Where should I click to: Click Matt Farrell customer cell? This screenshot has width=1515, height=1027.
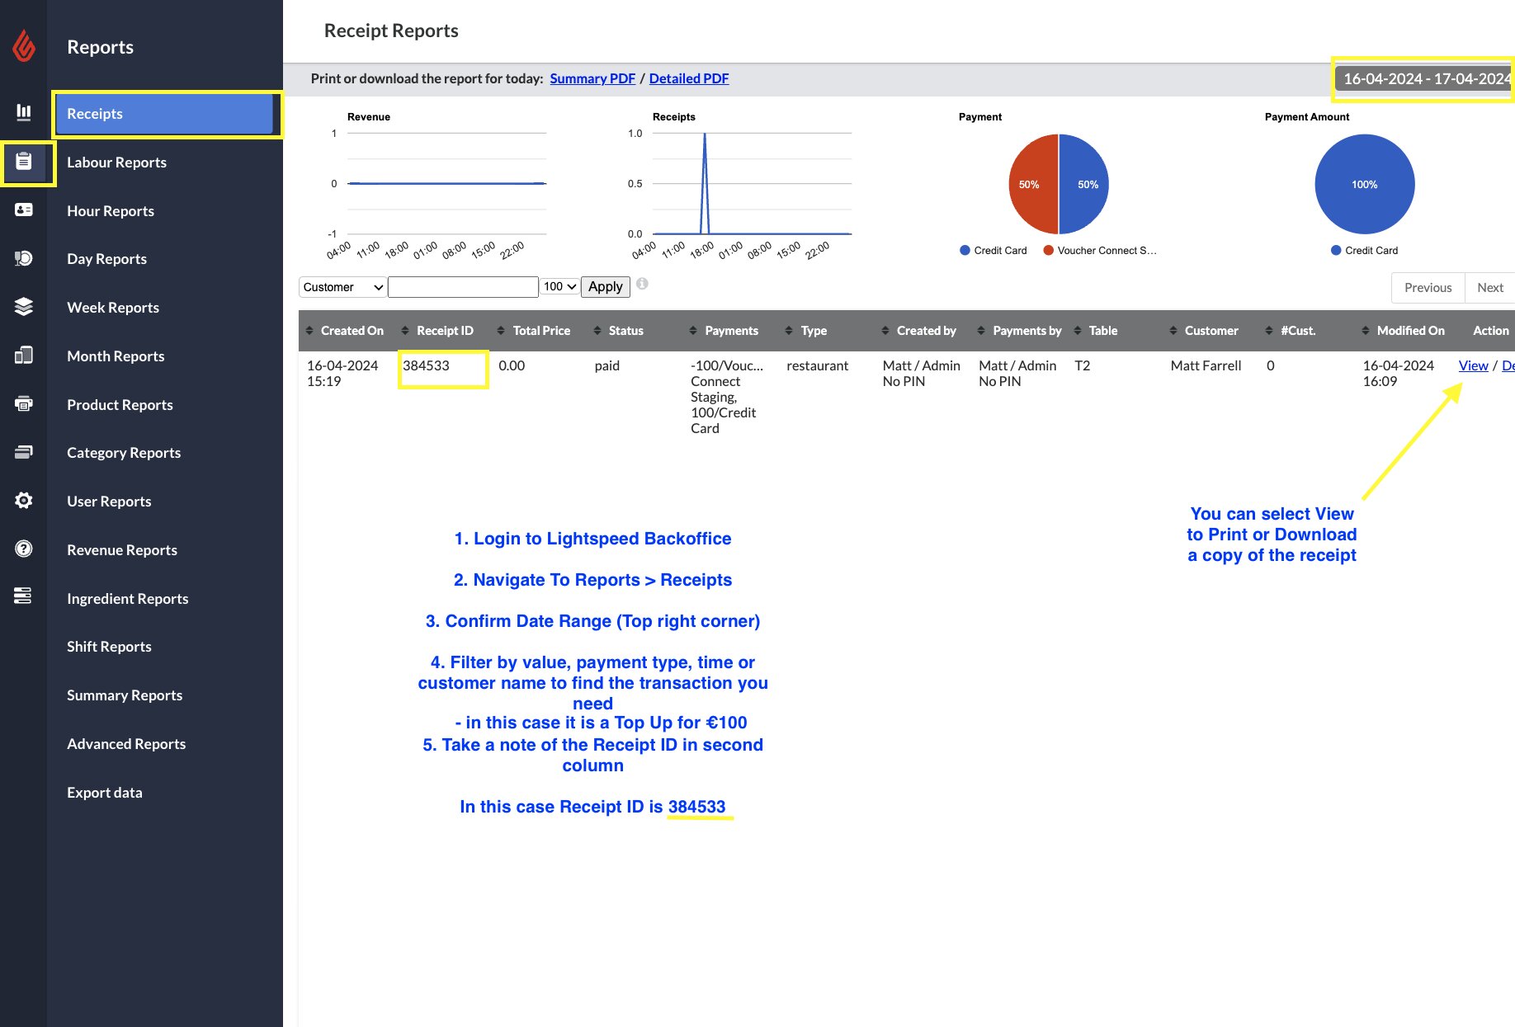click(1206, 365)
